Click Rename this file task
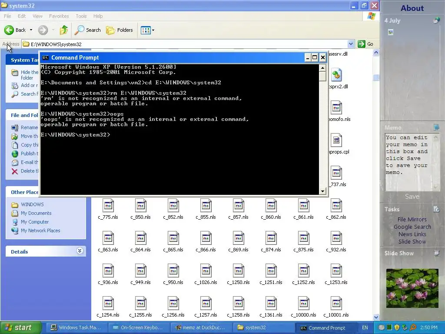The height and width of the screenshot is (334, 445). tap(25, 127)
